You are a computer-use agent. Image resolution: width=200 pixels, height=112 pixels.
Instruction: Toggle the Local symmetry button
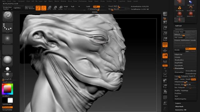point(165,56)
